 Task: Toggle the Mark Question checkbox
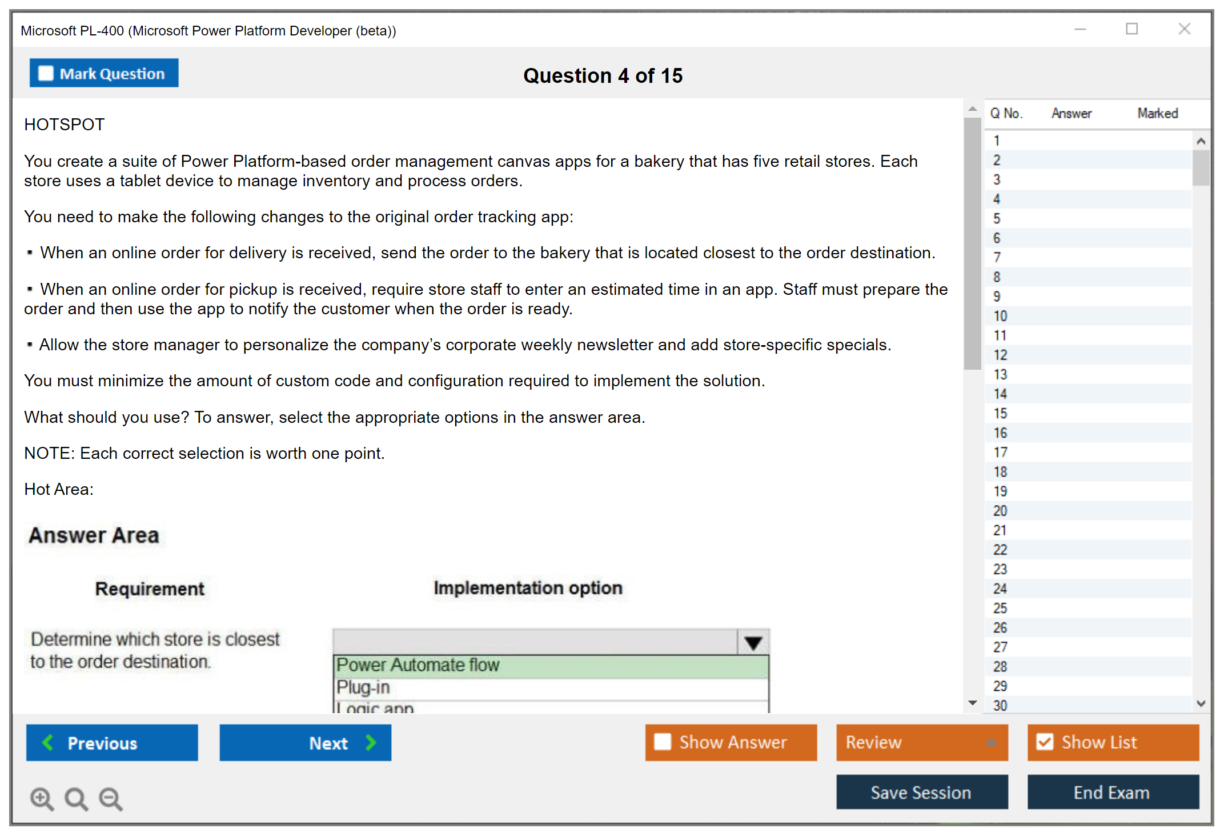(x=46, y=73)
